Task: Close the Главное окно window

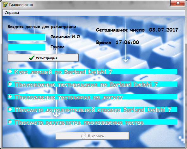Action: point(178,3)
